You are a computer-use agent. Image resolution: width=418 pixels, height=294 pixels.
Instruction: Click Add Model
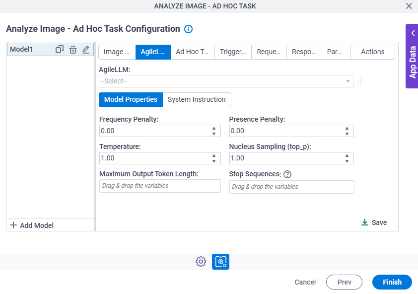pyautogui.click(x=32, y=225)
